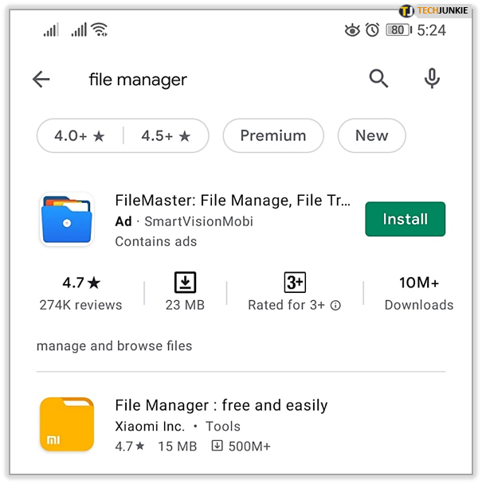Tap the info icon beside Rated for 3+
The image size is (482, 484).
[x=335, y=305]
